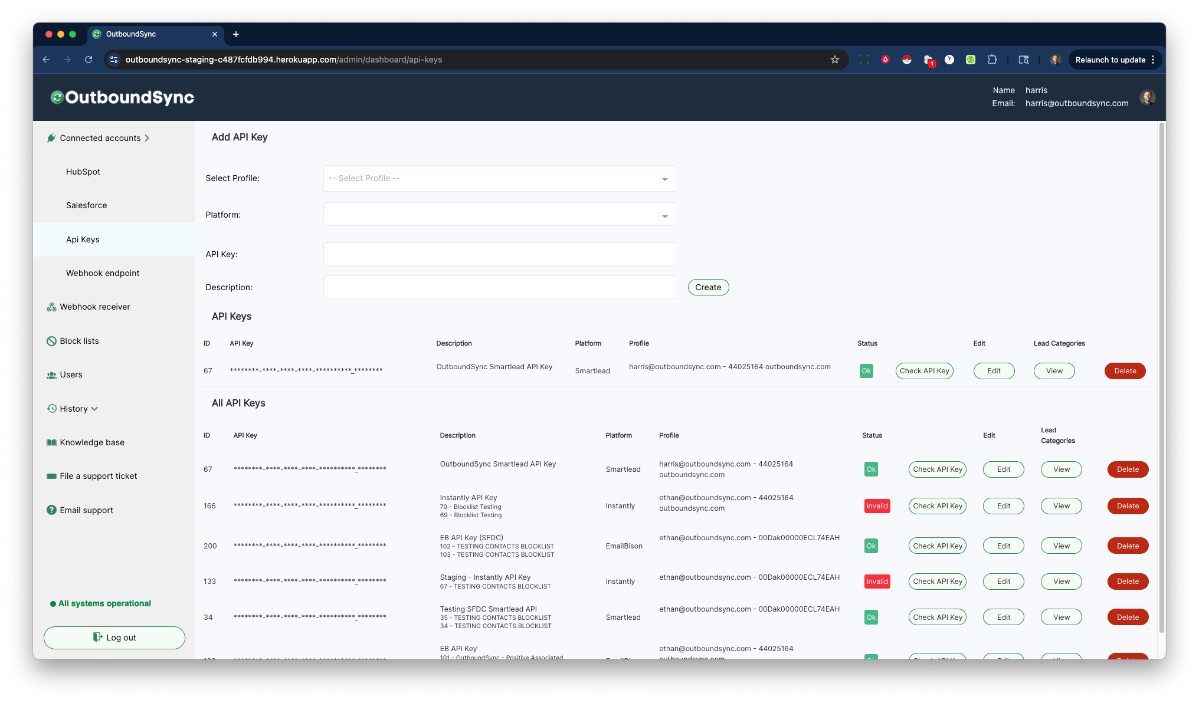
Task: Click the green All systems operational indicator
Action: pyautogui.click(x=52, y=603)
